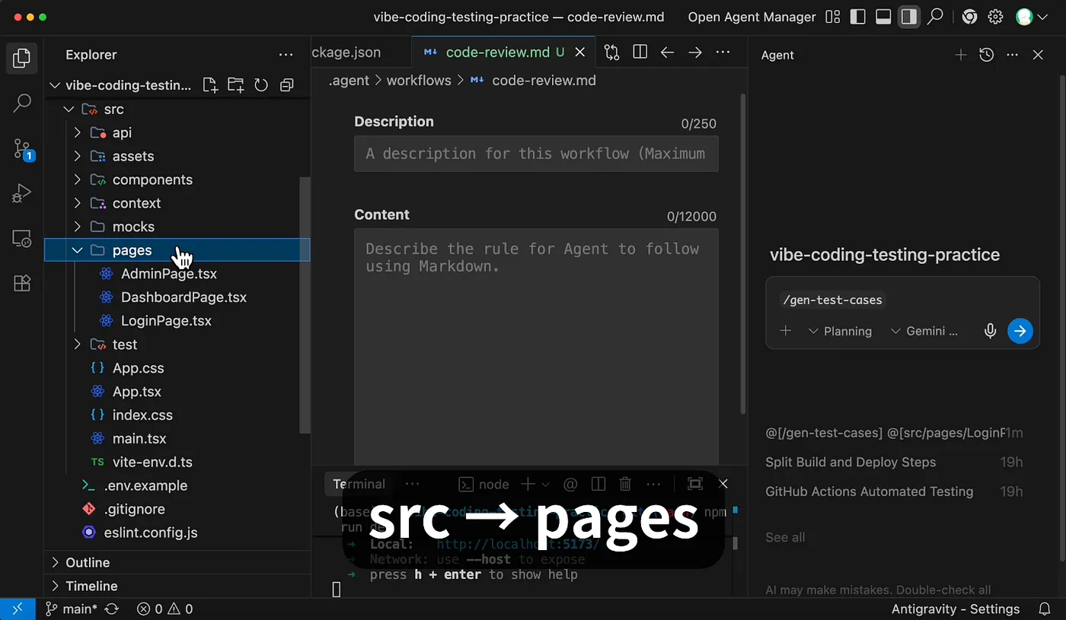Open the Extensions view in activity bar
The image size is (1066, 620).
[x=22, y=283]
